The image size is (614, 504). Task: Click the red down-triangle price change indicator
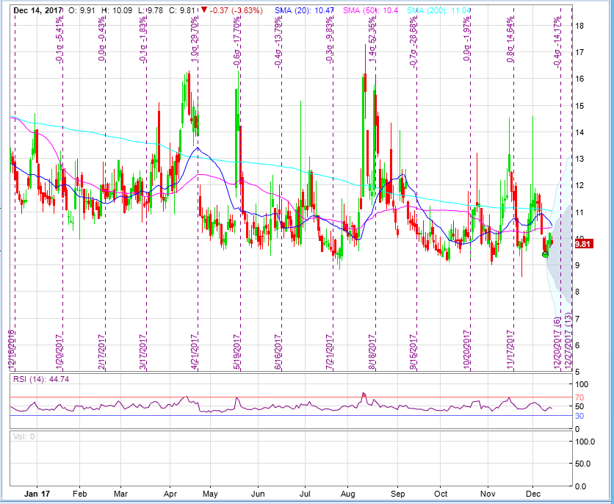204,10
